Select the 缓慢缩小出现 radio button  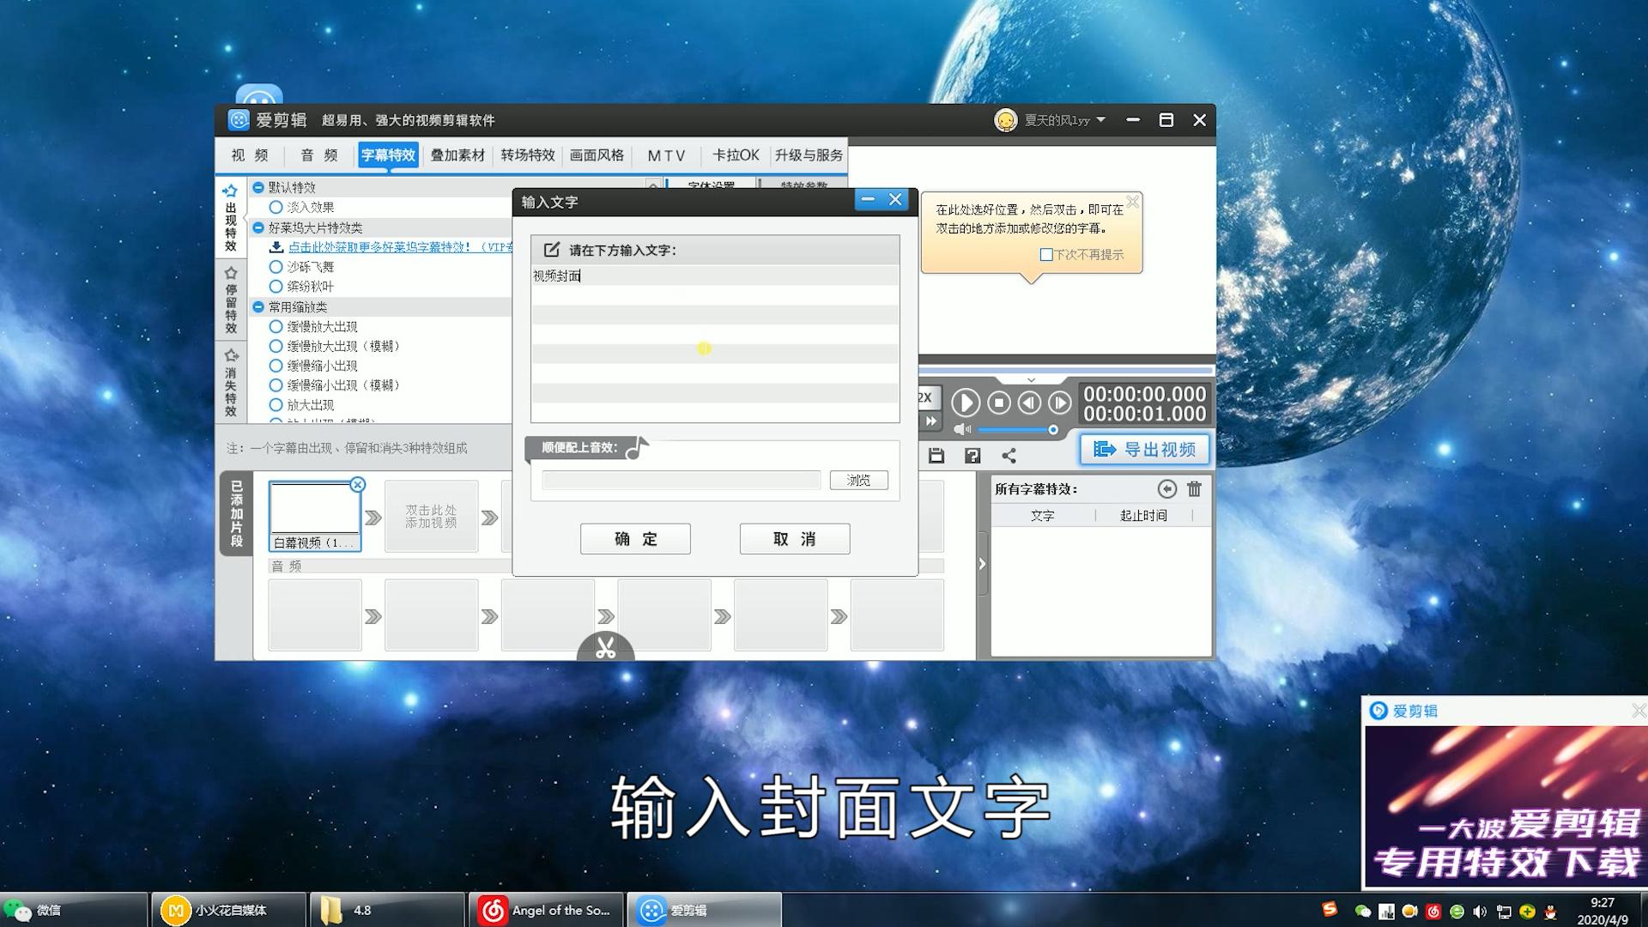[x=276, y=366]
